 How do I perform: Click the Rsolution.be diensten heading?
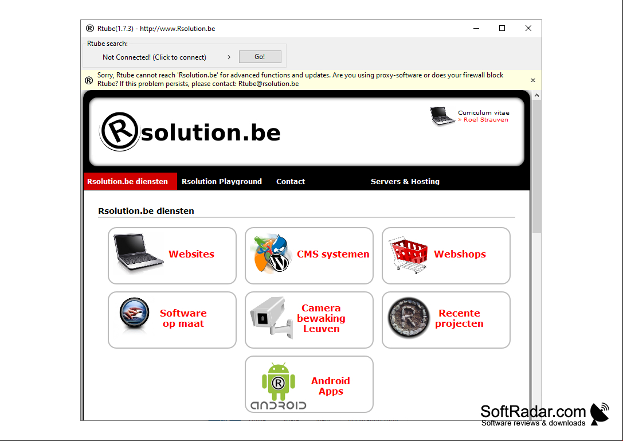[146, 211]
